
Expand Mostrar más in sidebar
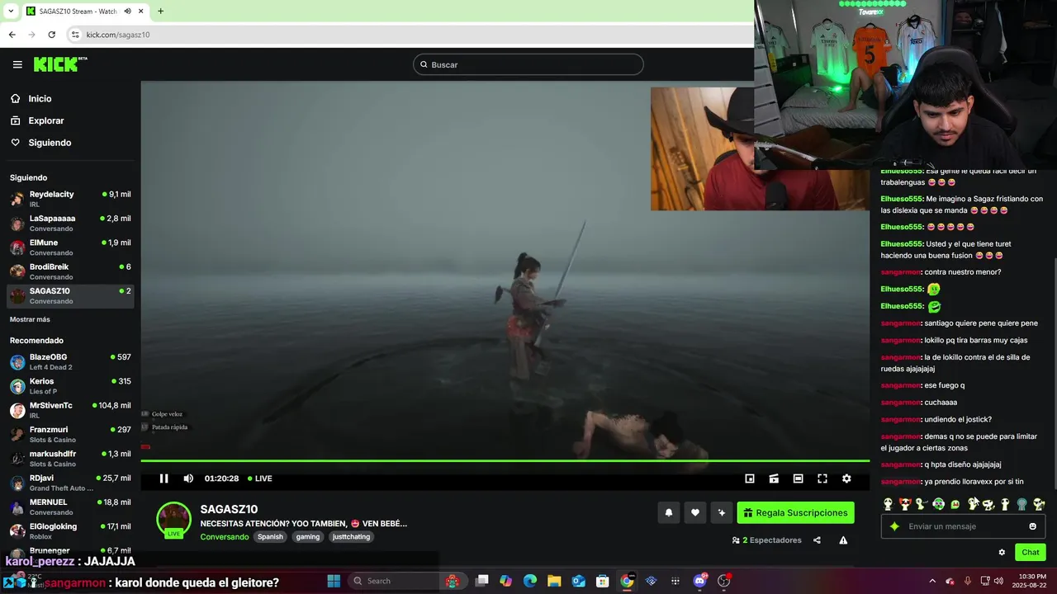coord(30,319)
